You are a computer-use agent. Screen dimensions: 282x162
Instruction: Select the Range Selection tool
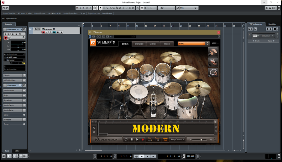104,8
